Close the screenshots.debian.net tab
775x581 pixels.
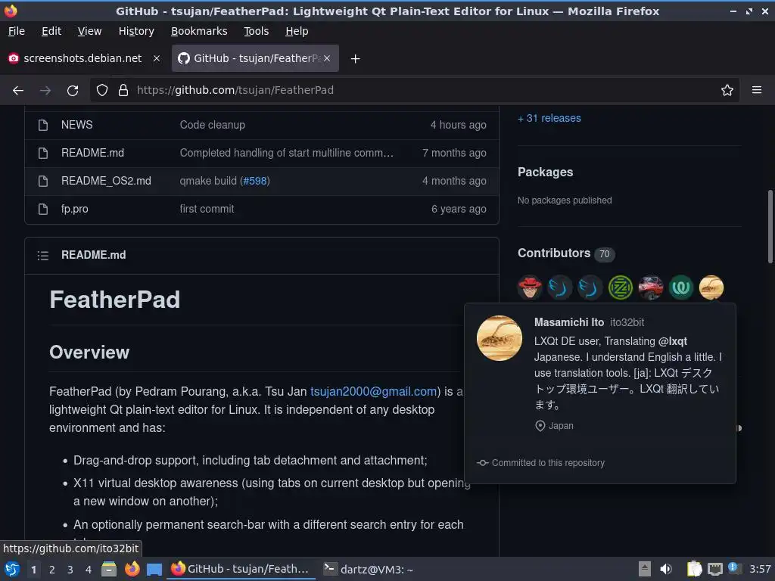pos(156,58)
